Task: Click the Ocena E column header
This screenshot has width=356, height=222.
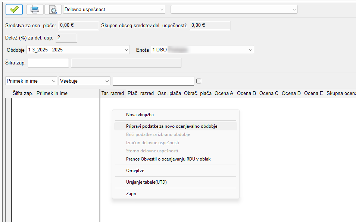Action: (x=313, y=93)
